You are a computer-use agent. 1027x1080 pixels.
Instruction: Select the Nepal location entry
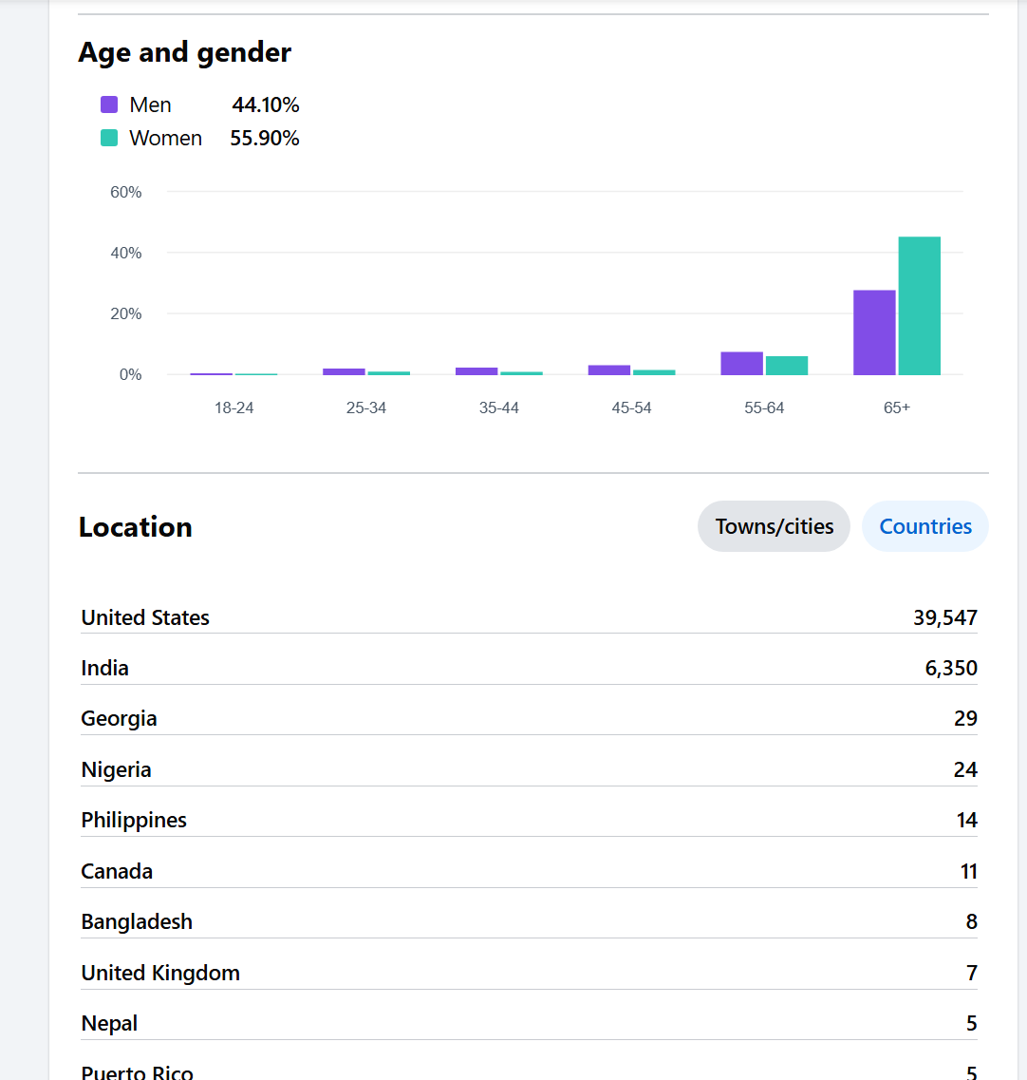pyautogui.click(x=528, y=1023)
